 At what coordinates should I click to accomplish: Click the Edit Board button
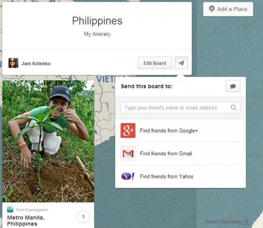pyautogui.click(x=155, y=63)
